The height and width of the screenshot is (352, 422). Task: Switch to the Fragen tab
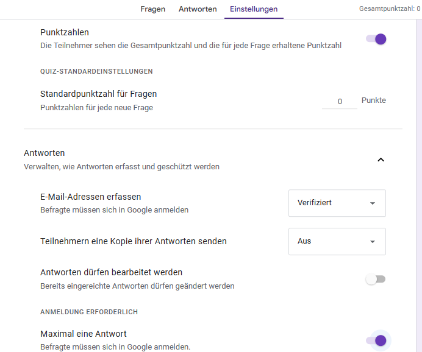(152, 9)
